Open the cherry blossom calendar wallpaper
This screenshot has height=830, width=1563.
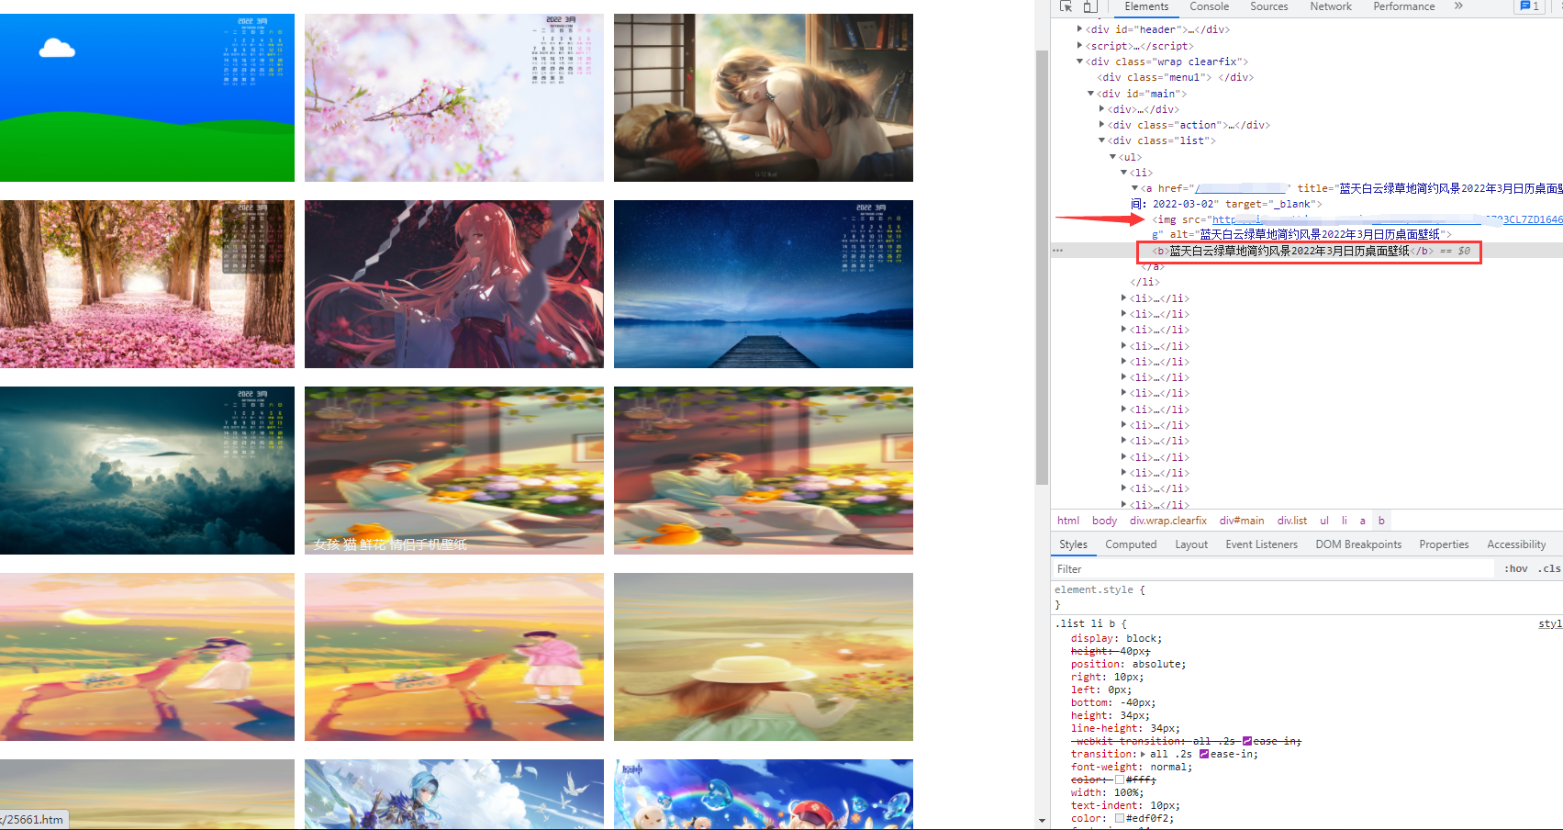pyautogui.click(x=454, y=97)
